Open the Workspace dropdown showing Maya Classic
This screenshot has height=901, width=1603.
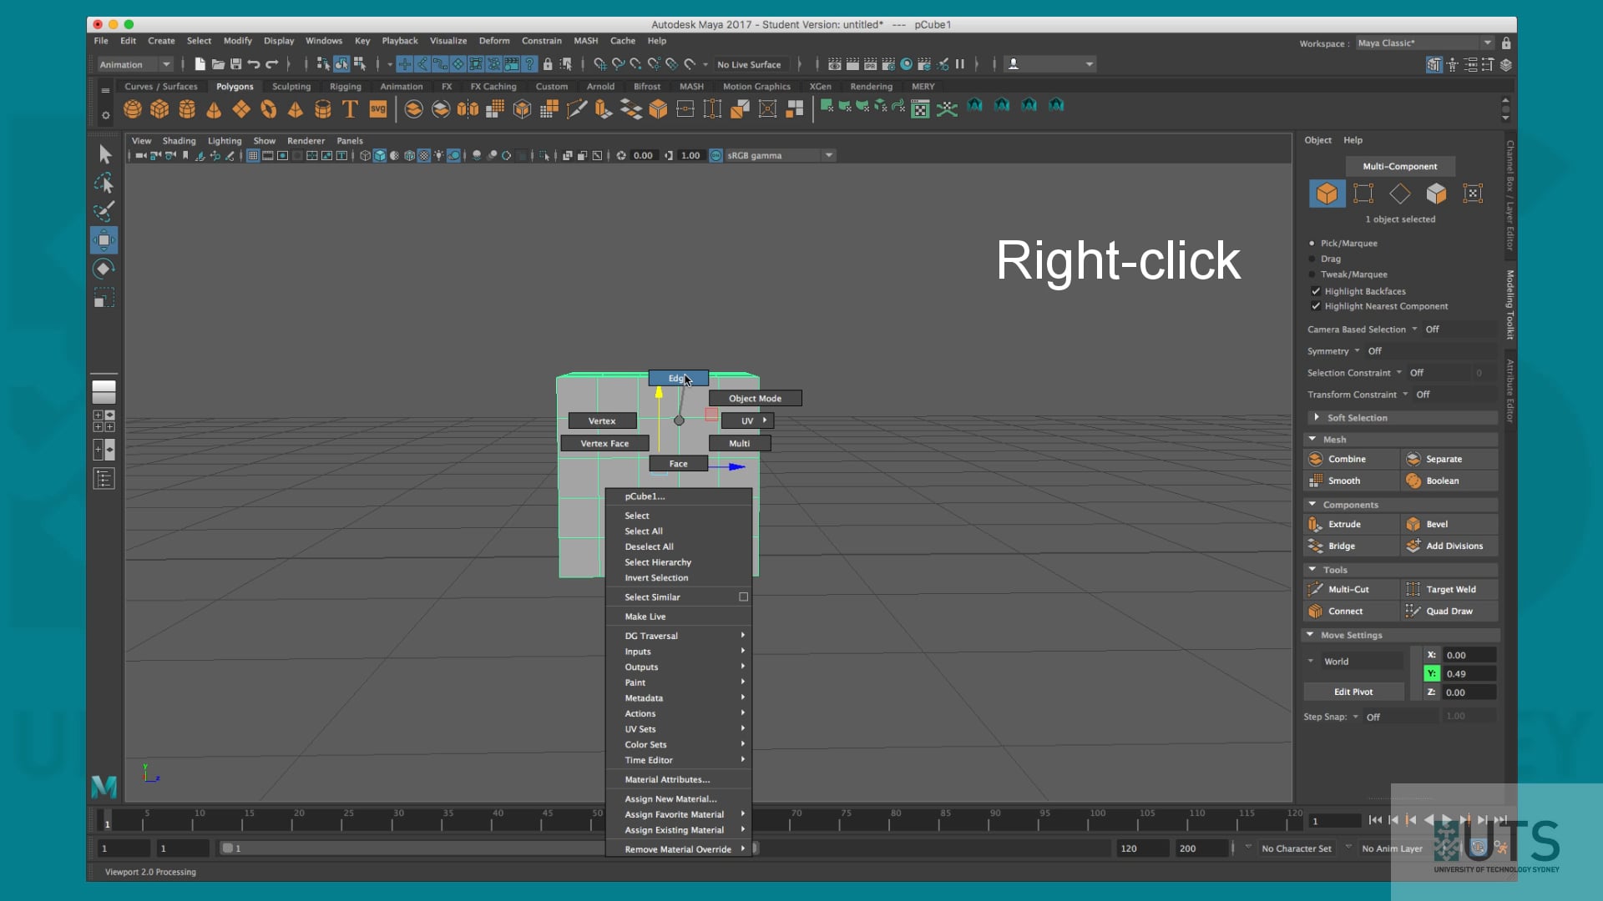[x=1488, y=43]
